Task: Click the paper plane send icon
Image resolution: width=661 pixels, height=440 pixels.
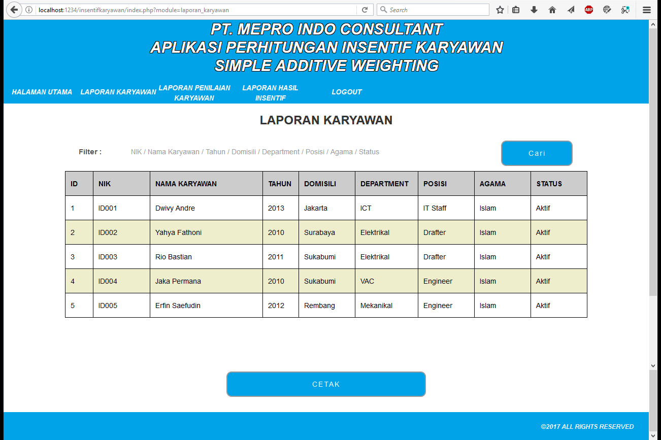Action: click(571, 10)
